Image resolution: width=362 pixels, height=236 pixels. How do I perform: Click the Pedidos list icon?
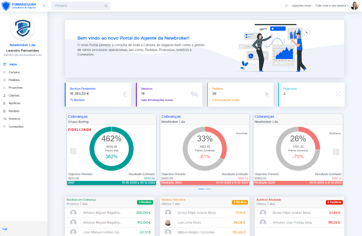click(4, 80)
